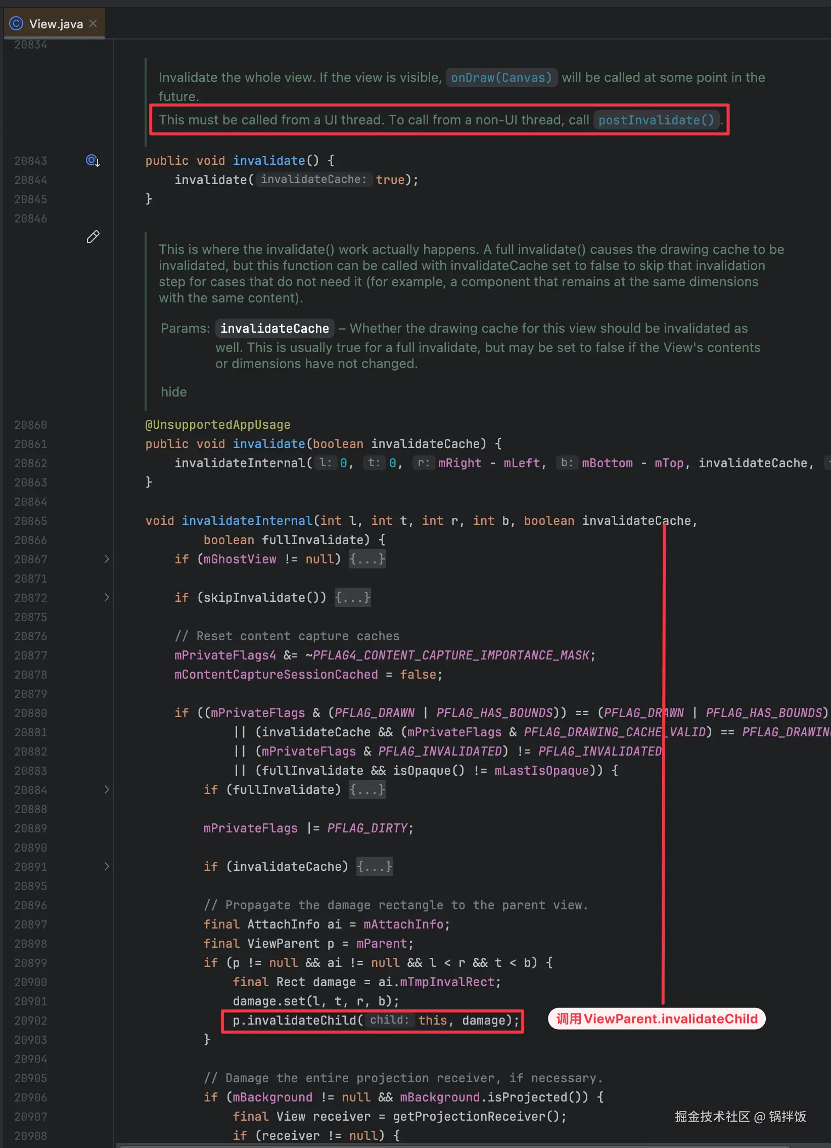Click line number 20865 in the gutter
The height and width of the screenshot is (1148, 831).
(x=30, y=521)
